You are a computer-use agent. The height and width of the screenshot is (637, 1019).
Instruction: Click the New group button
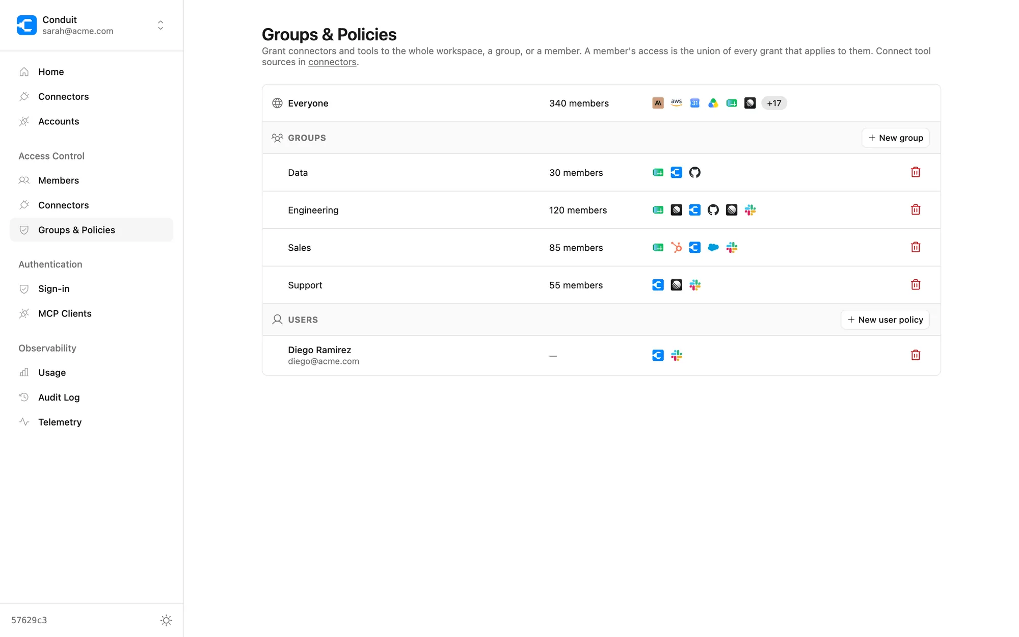[896, 138]
